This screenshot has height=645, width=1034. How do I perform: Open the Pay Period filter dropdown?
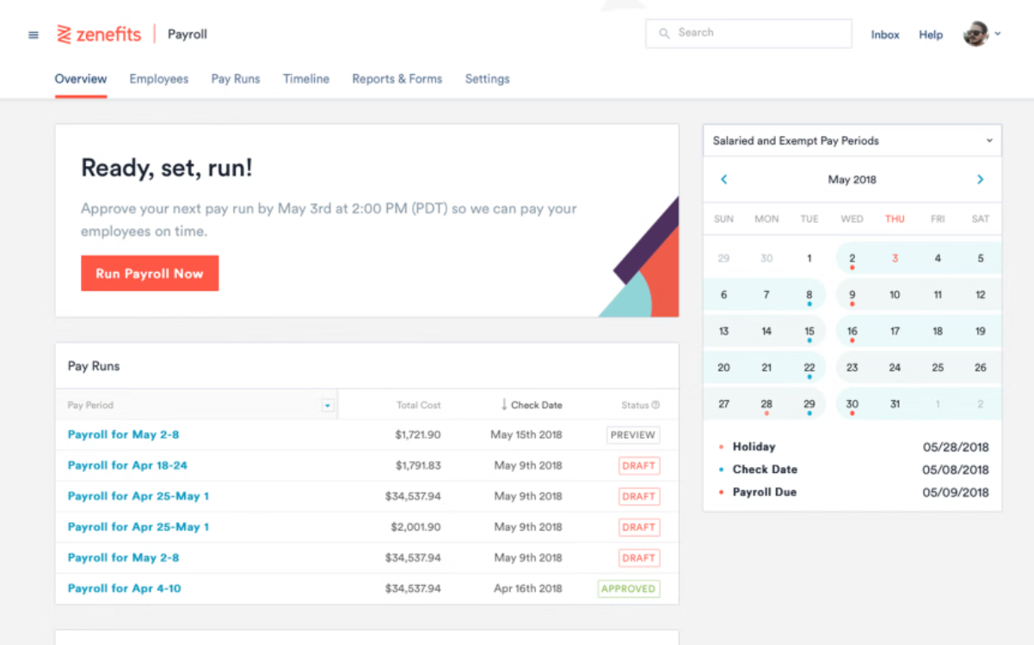coord(327,404)
